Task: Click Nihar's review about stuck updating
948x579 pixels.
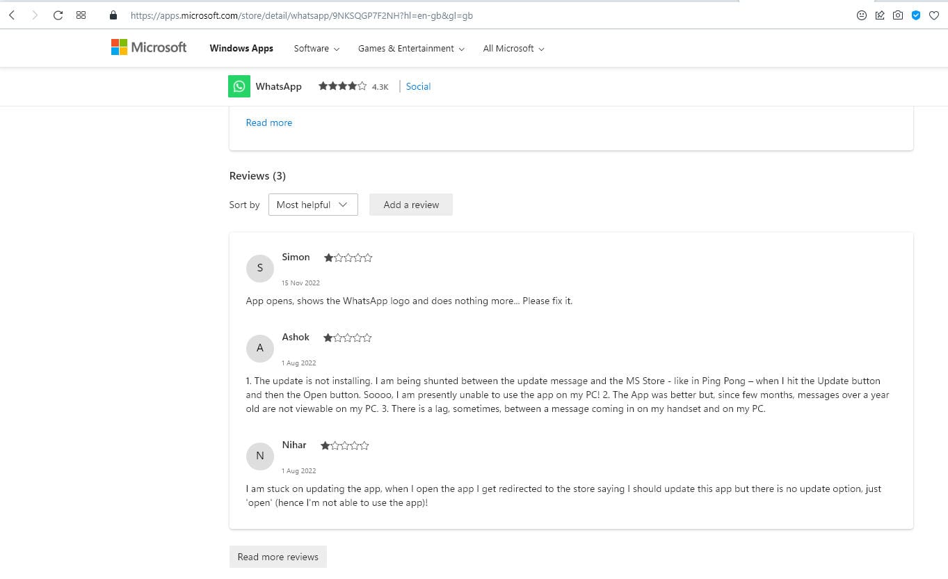Action: point(563,495)
